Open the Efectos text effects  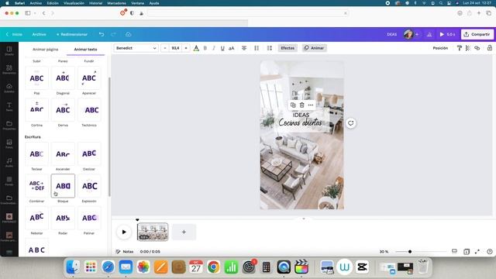(288, 48)
